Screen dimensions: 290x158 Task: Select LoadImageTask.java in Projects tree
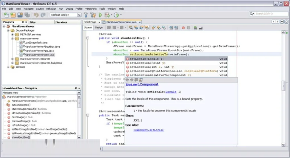[36, 43]
